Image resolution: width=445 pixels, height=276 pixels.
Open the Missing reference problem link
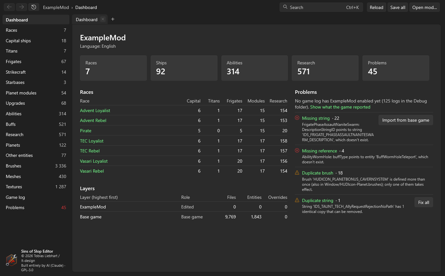[319, 151]
